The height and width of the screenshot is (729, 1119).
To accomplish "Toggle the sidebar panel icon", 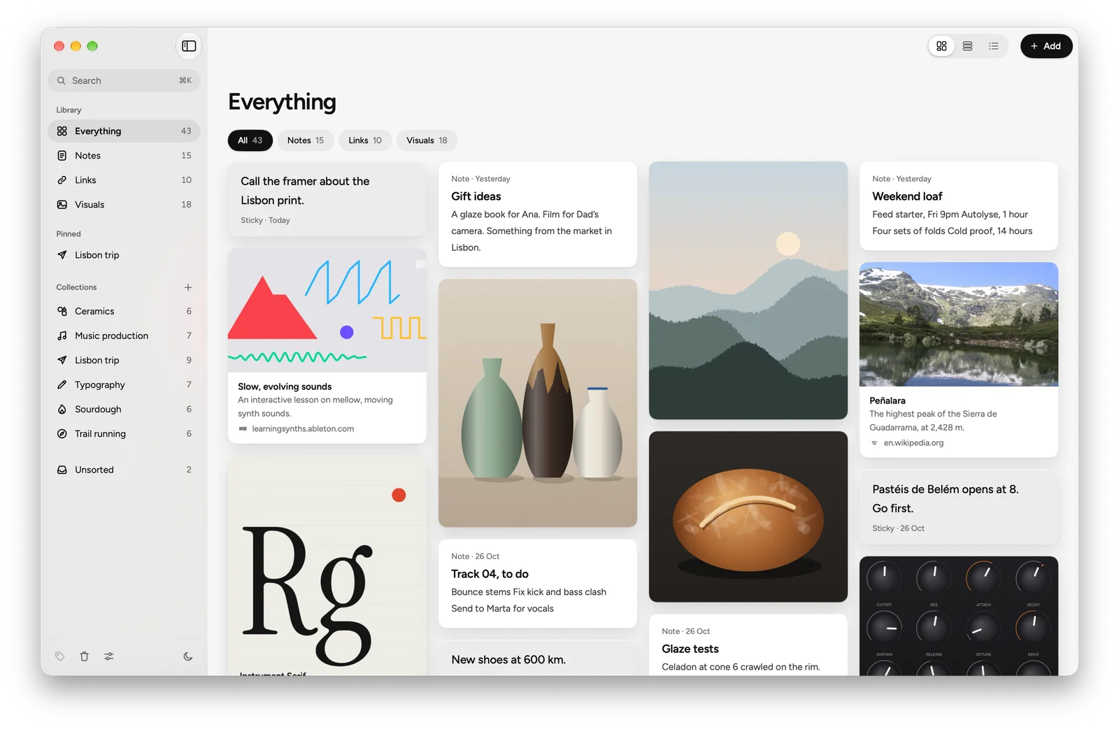I will (189, 46).
